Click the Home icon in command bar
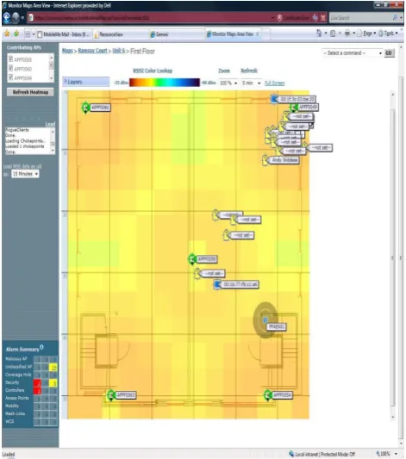The height and width of the screenshot is (459, 406). pyautogui.click(x=319, y=34)
